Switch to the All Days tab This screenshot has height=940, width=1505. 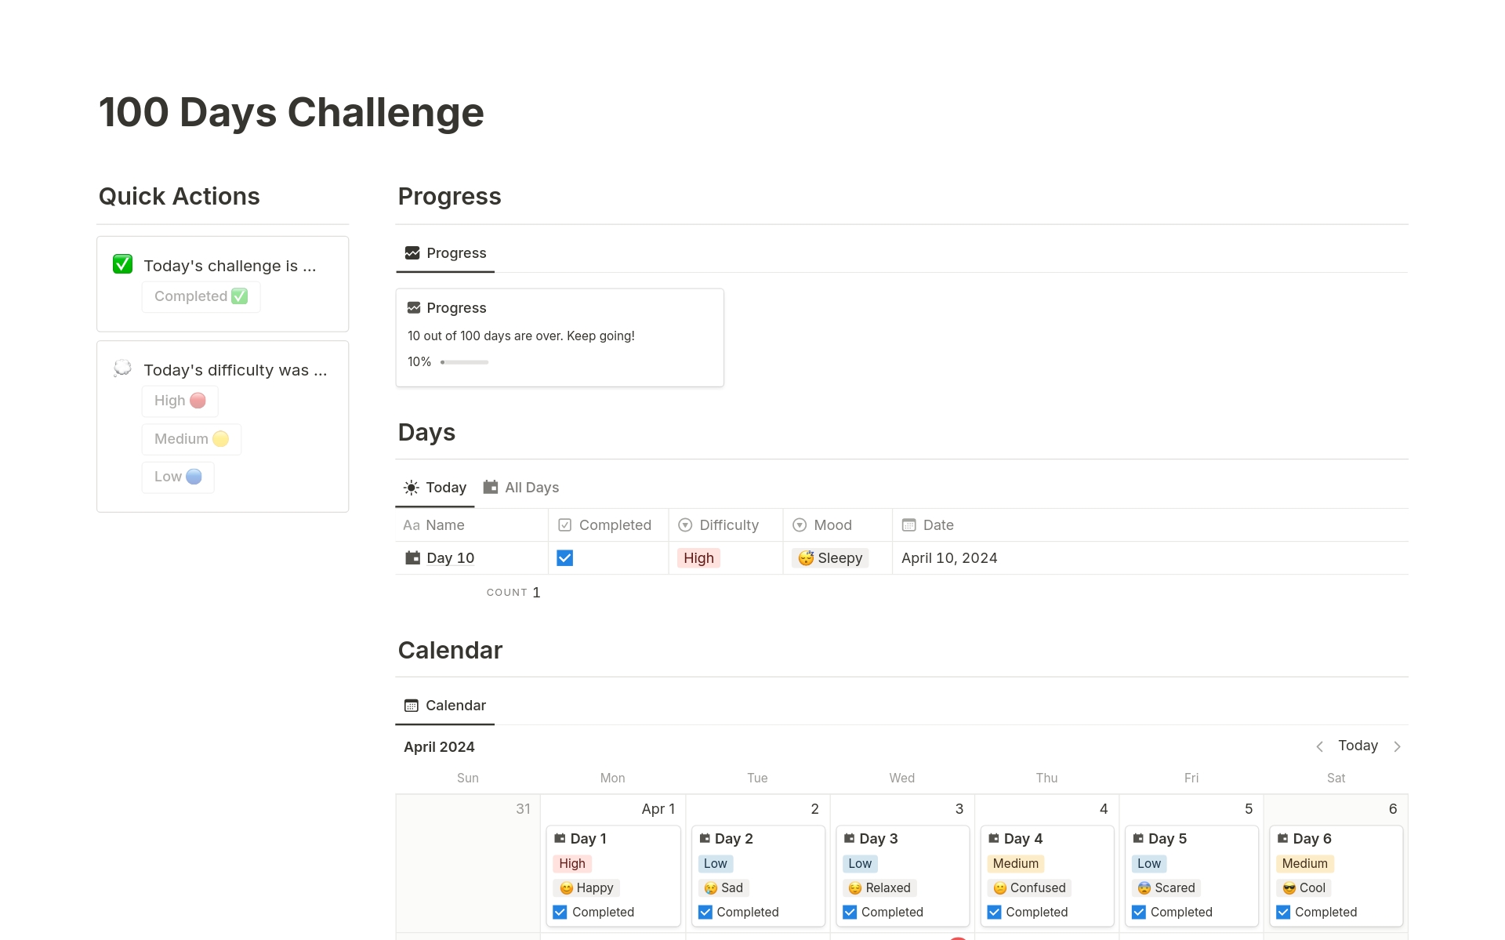tap(531, 486)
